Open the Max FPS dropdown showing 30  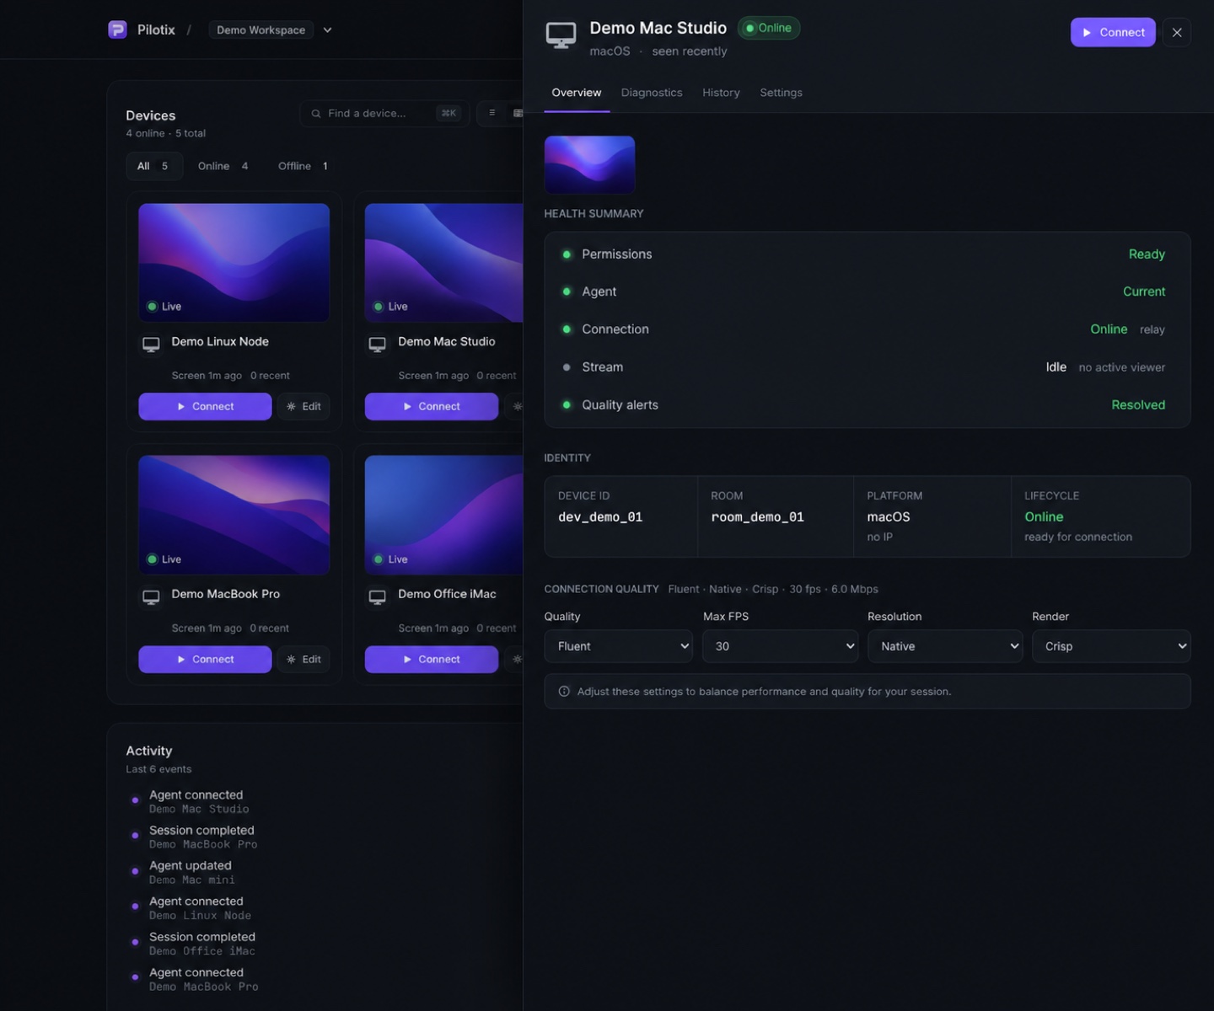pyautogui.click(x=780, y=646)
